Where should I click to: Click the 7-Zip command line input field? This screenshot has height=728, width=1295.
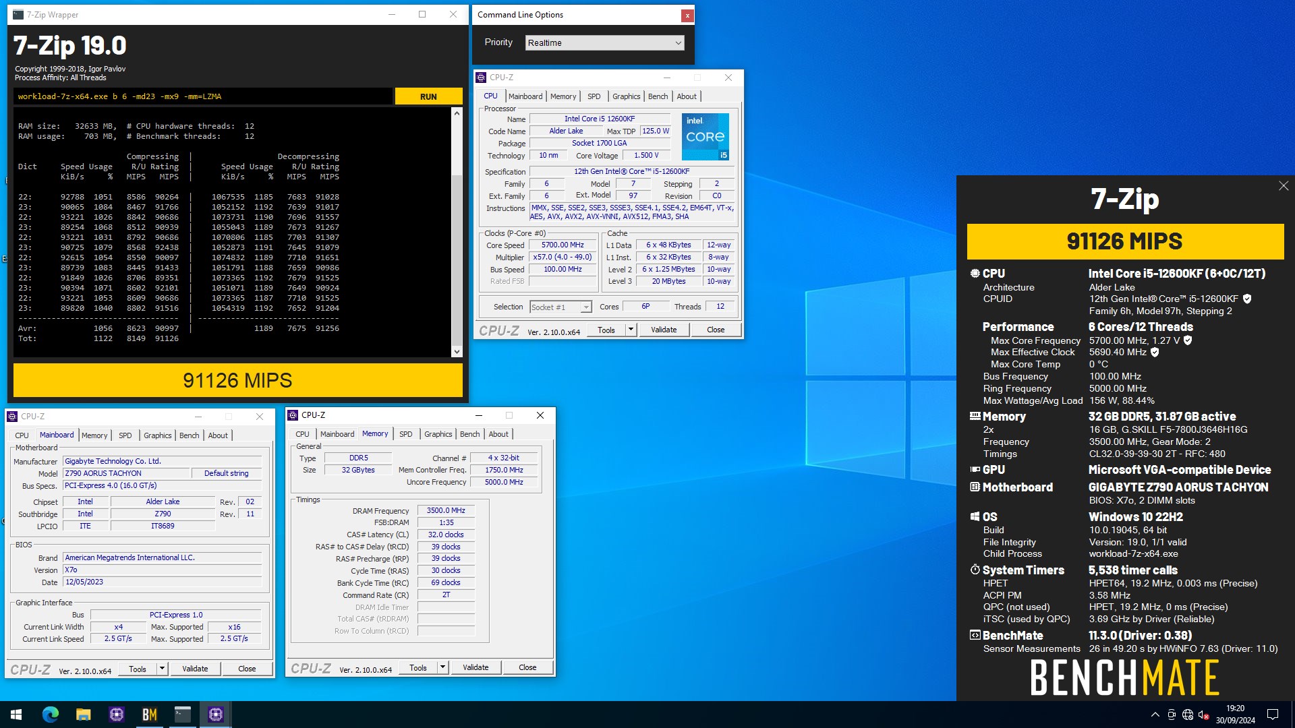point(202,96)
